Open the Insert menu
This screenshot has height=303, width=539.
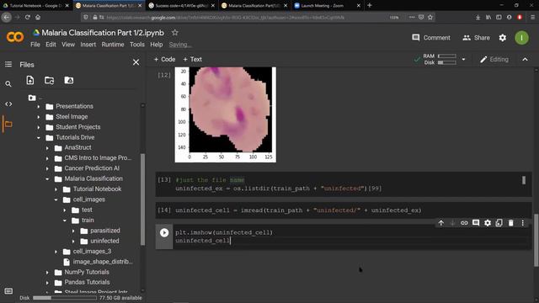(88, 45)
